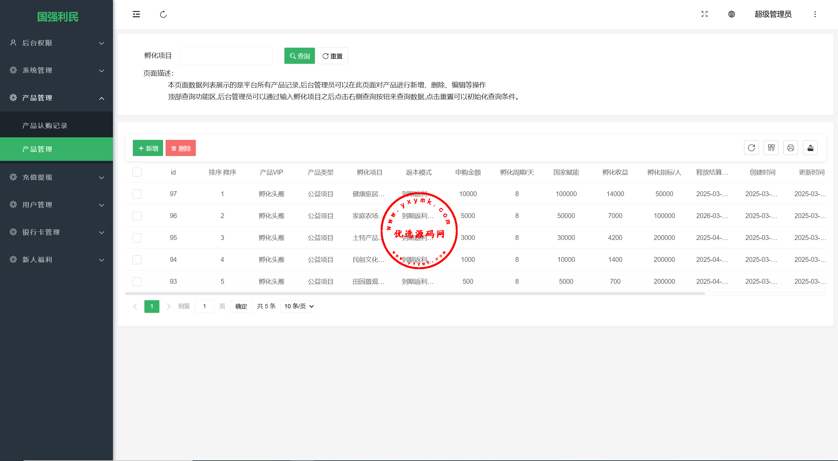This screenshot has width=838, height=461.
Task: Open the 10 条/页 page size dropdown
Action: click(x=298, y=306)
